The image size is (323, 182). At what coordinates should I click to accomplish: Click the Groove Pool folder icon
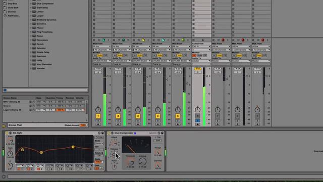(x=4, y=126)
